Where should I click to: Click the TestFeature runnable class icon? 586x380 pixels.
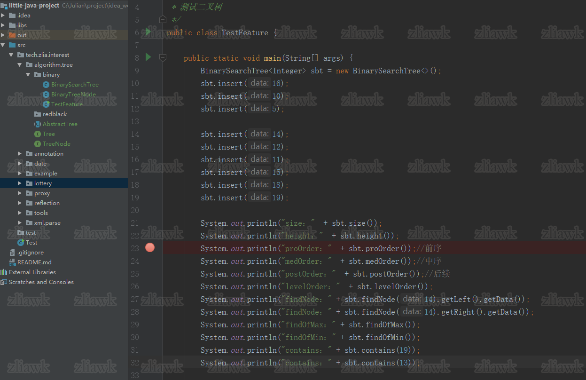(x=46, y=104)
